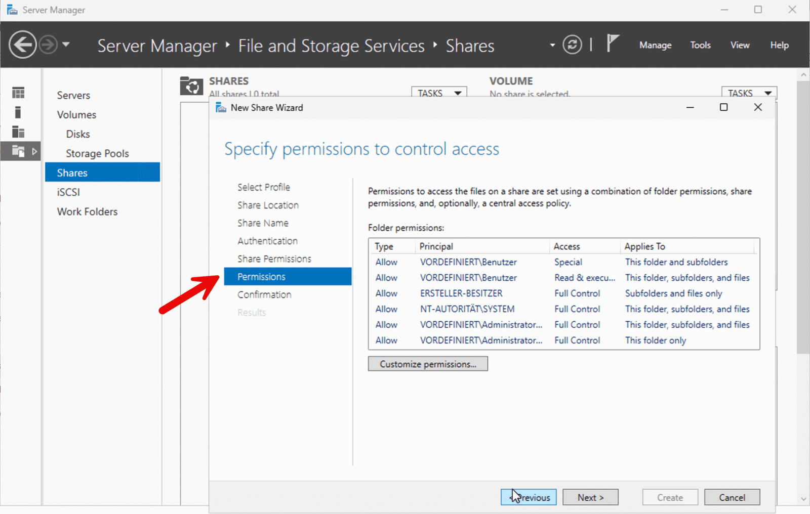Open All Servers via its sidebar icon
The width and height of the screenshot is (810, 514).
18,132
